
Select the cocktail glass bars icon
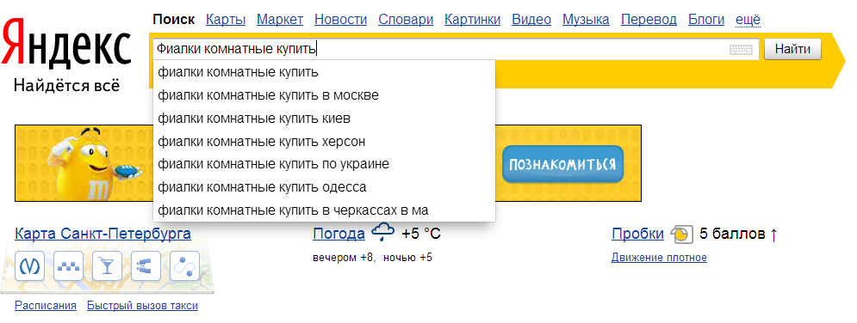(107, 265)
